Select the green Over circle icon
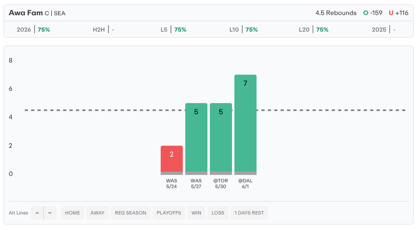 click(x=365, y=13)
